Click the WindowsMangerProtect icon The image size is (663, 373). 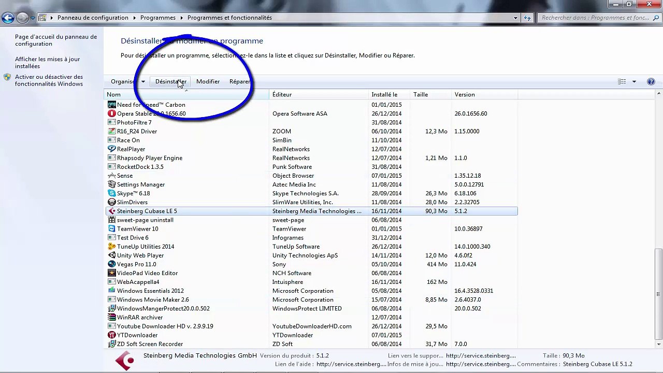click(x=112, y=308)
